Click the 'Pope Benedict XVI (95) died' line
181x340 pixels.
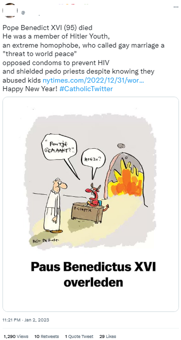tap(47, 28)
